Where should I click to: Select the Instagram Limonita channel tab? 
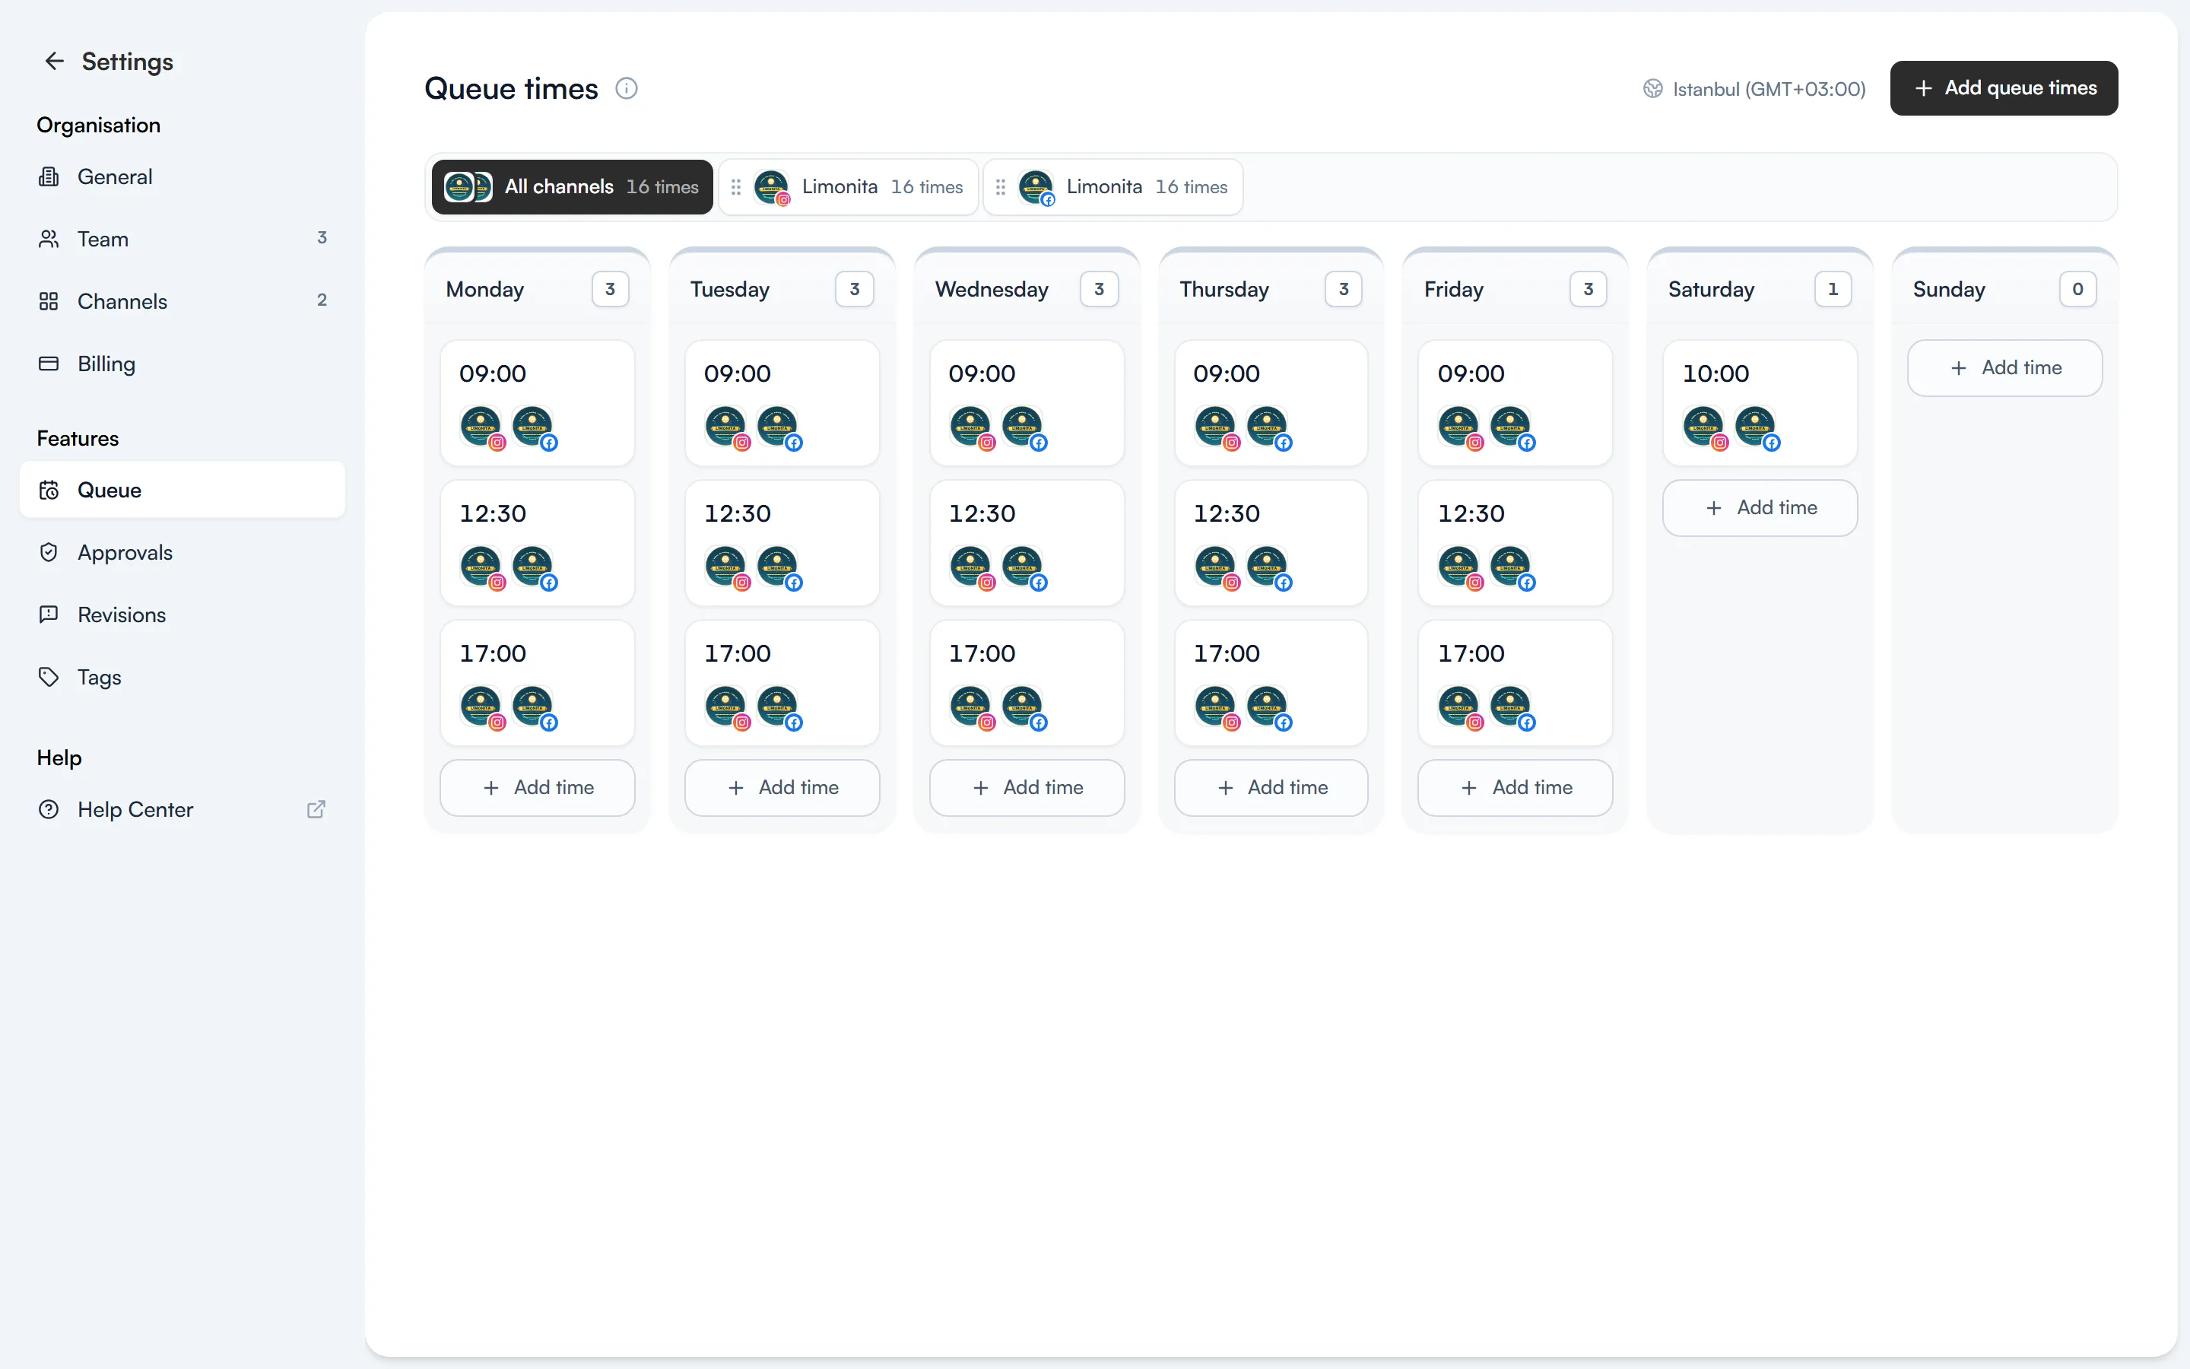click(848, 187)
